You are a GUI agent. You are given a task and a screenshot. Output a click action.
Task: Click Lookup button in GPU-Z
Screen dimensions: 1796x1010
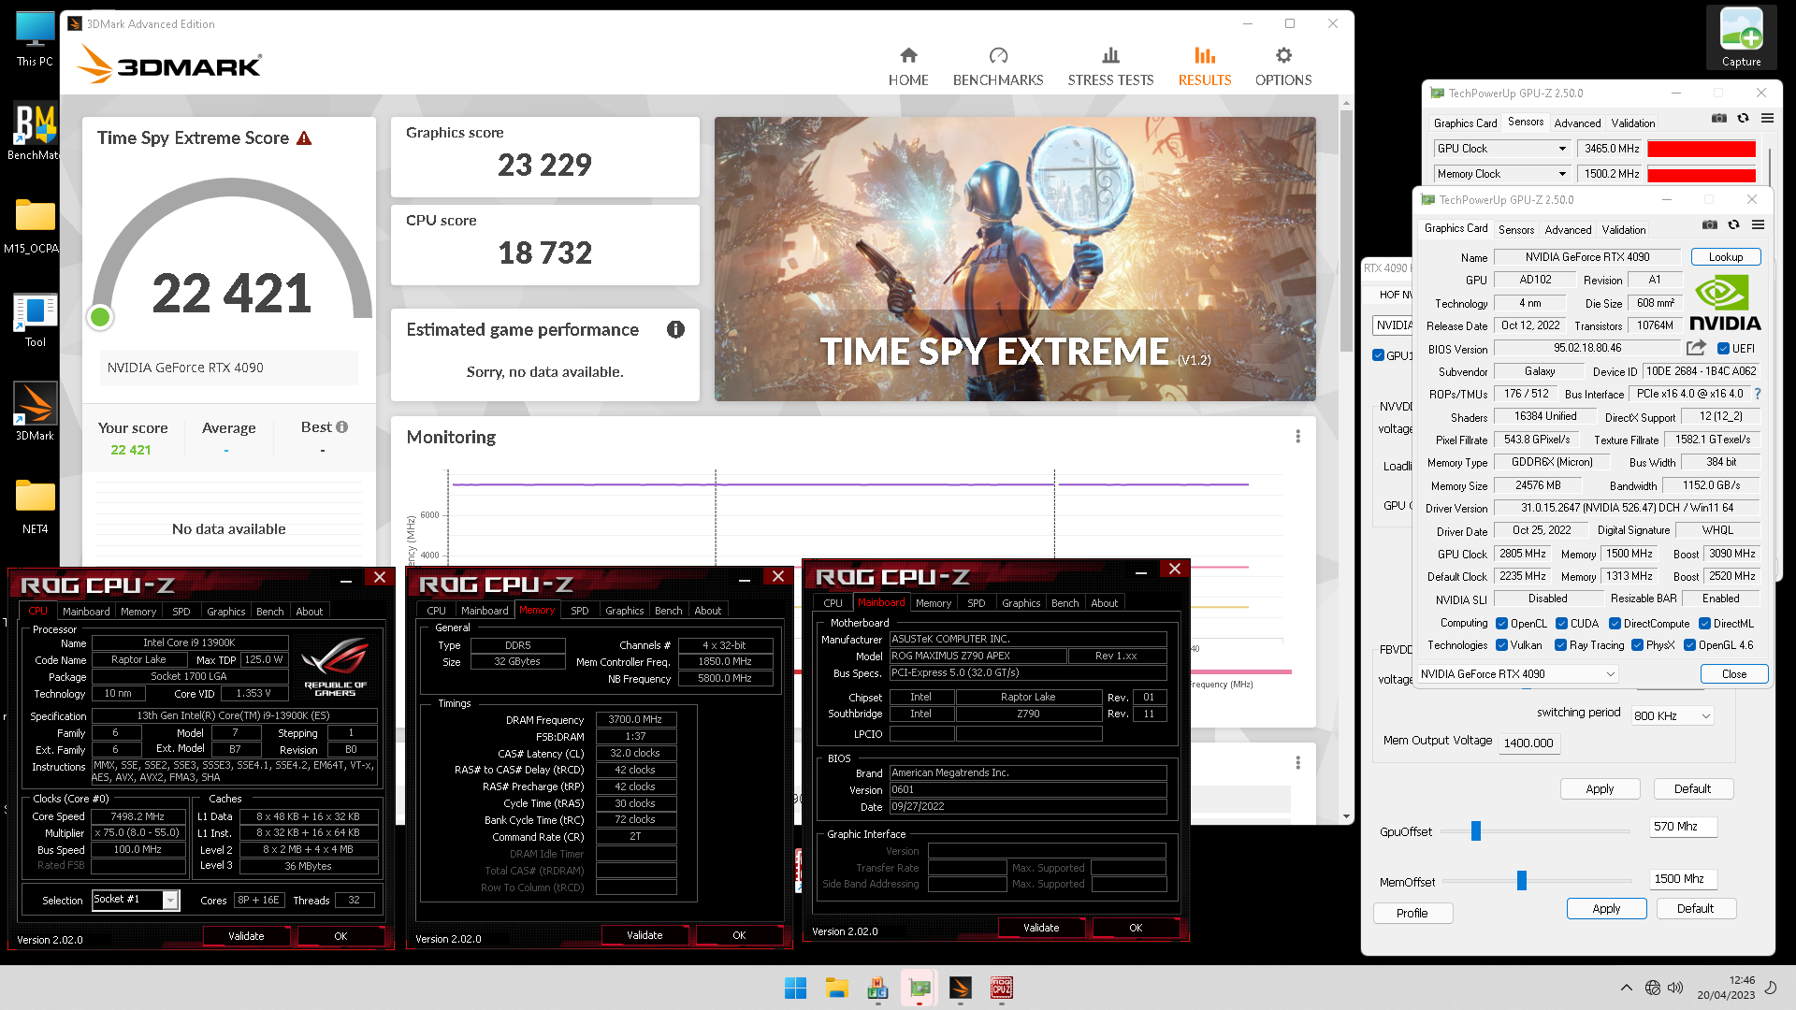pyautogui.click(x=1725, y=257)
